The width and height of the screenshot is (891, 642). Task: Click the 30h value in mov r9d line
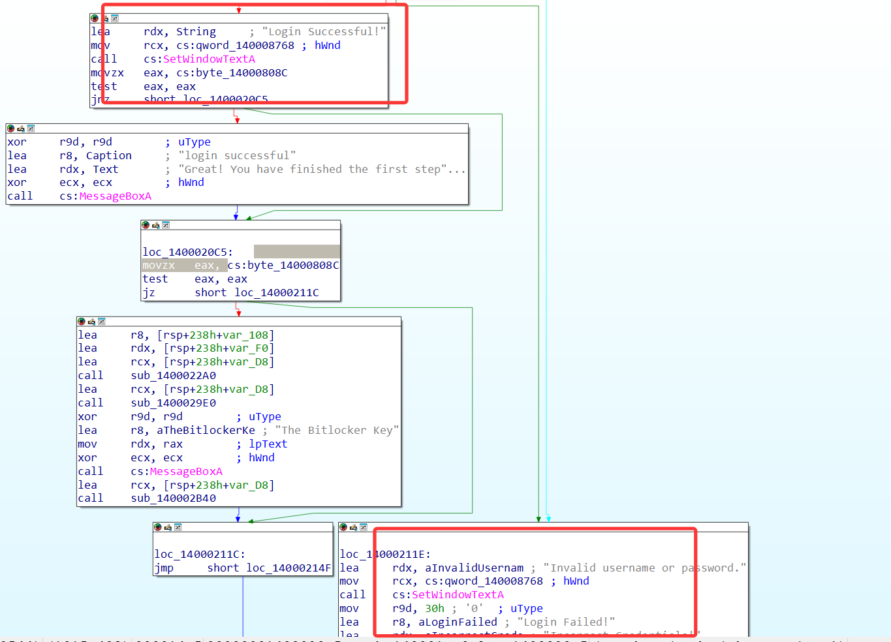[x=435, y=609]
